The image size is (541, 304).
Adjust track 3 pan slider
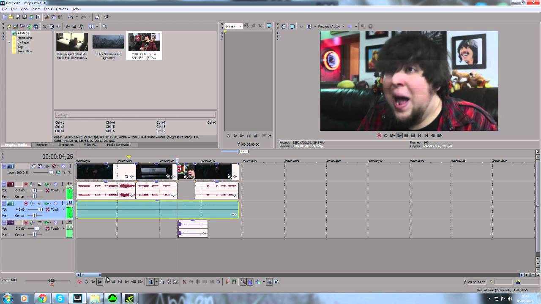[35, 215]
